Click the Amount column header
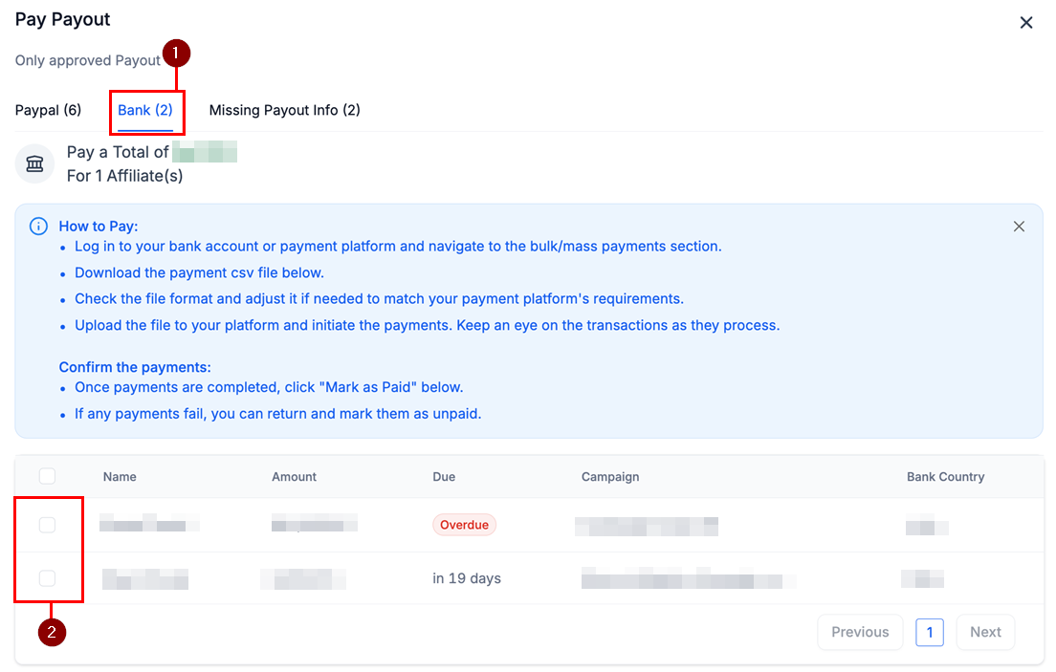Image resolution: width=1056 pixels, height=672 pixels. [x=294, y=476]
